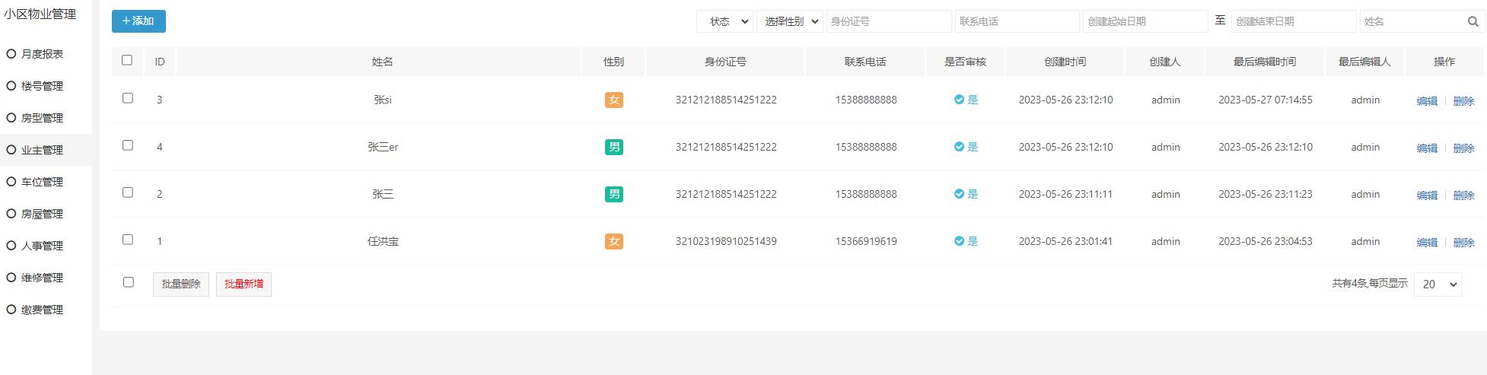The image size is (1487, 375).
Task: Focus the 联系电话 search field
Action: [x=1017, y=21]
